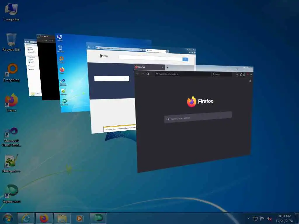
Task: Switch to Supermium via taskbar button
Action: 98,218
